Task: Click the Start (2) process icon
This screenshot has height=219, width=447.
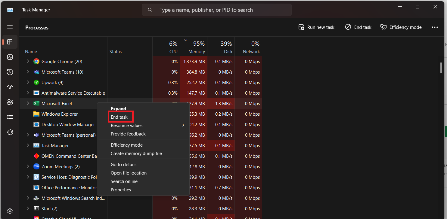Action: (36, 208)
